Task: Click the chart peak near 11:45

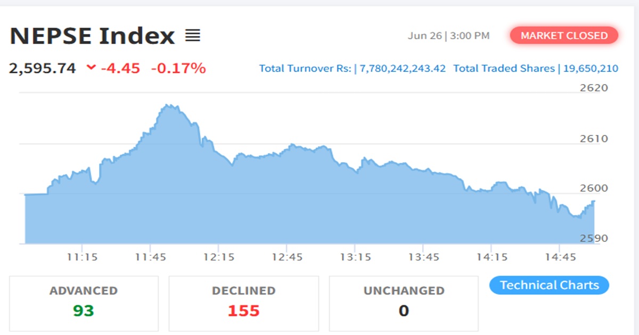Action: point(169,106)
